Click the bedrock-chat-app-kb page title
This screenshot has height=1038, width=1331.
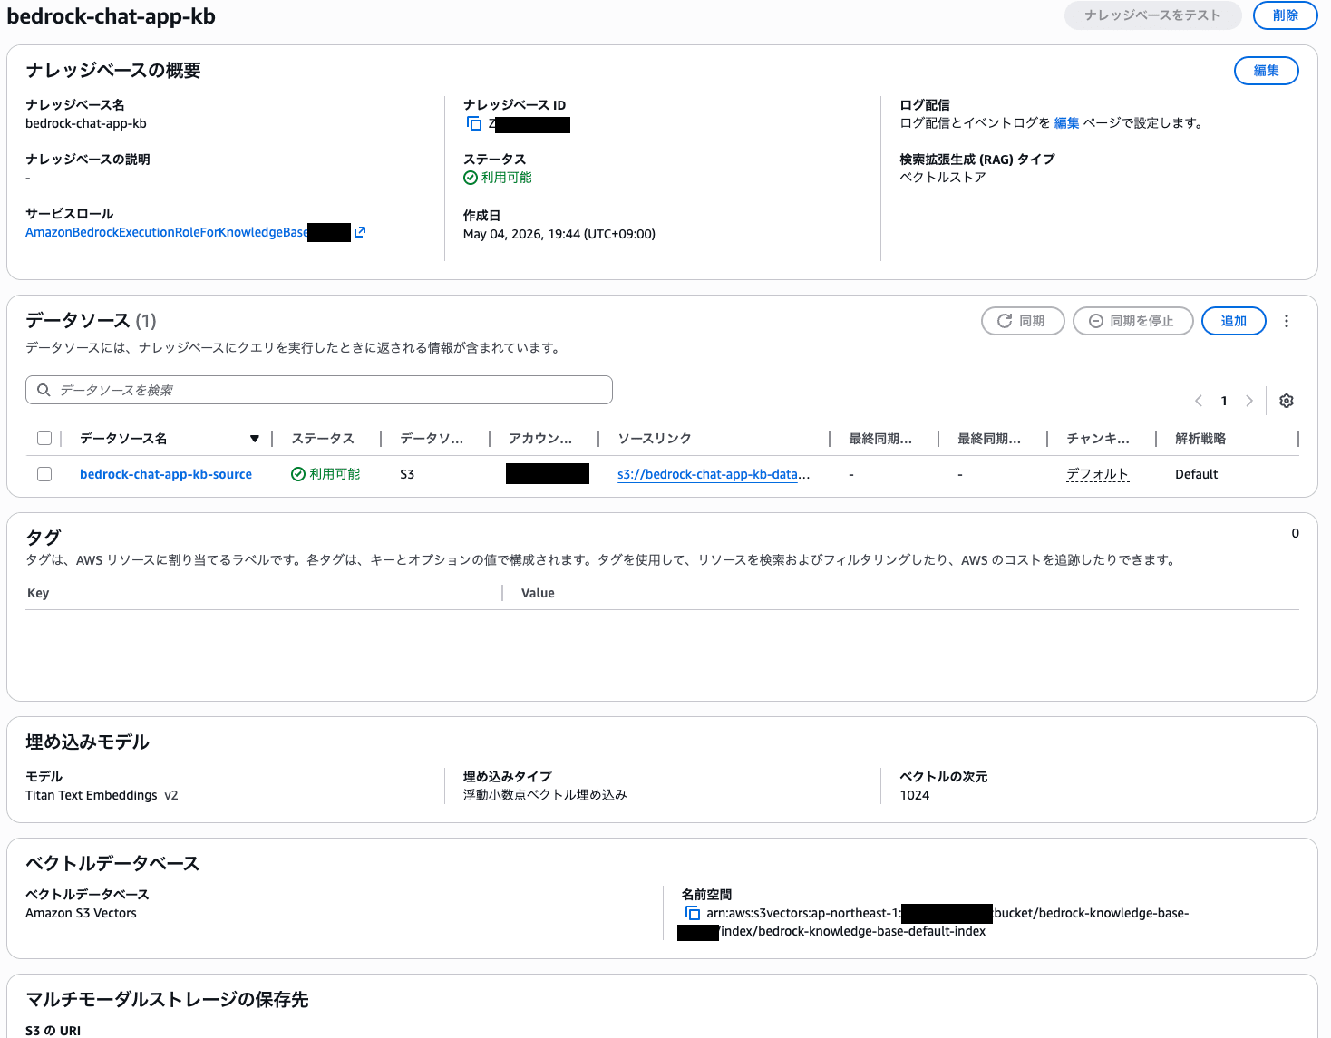click(112, 16)
